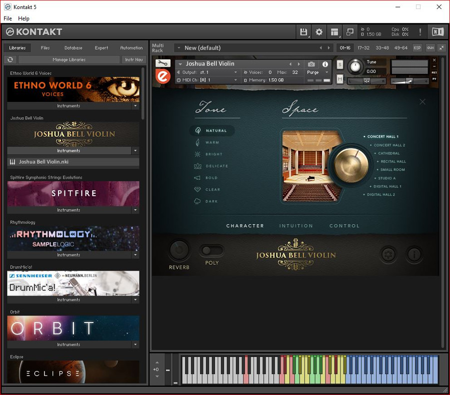This screenshot has height=395, width=450.
Task: Close the character panel X
Action: tap(422, 102)
